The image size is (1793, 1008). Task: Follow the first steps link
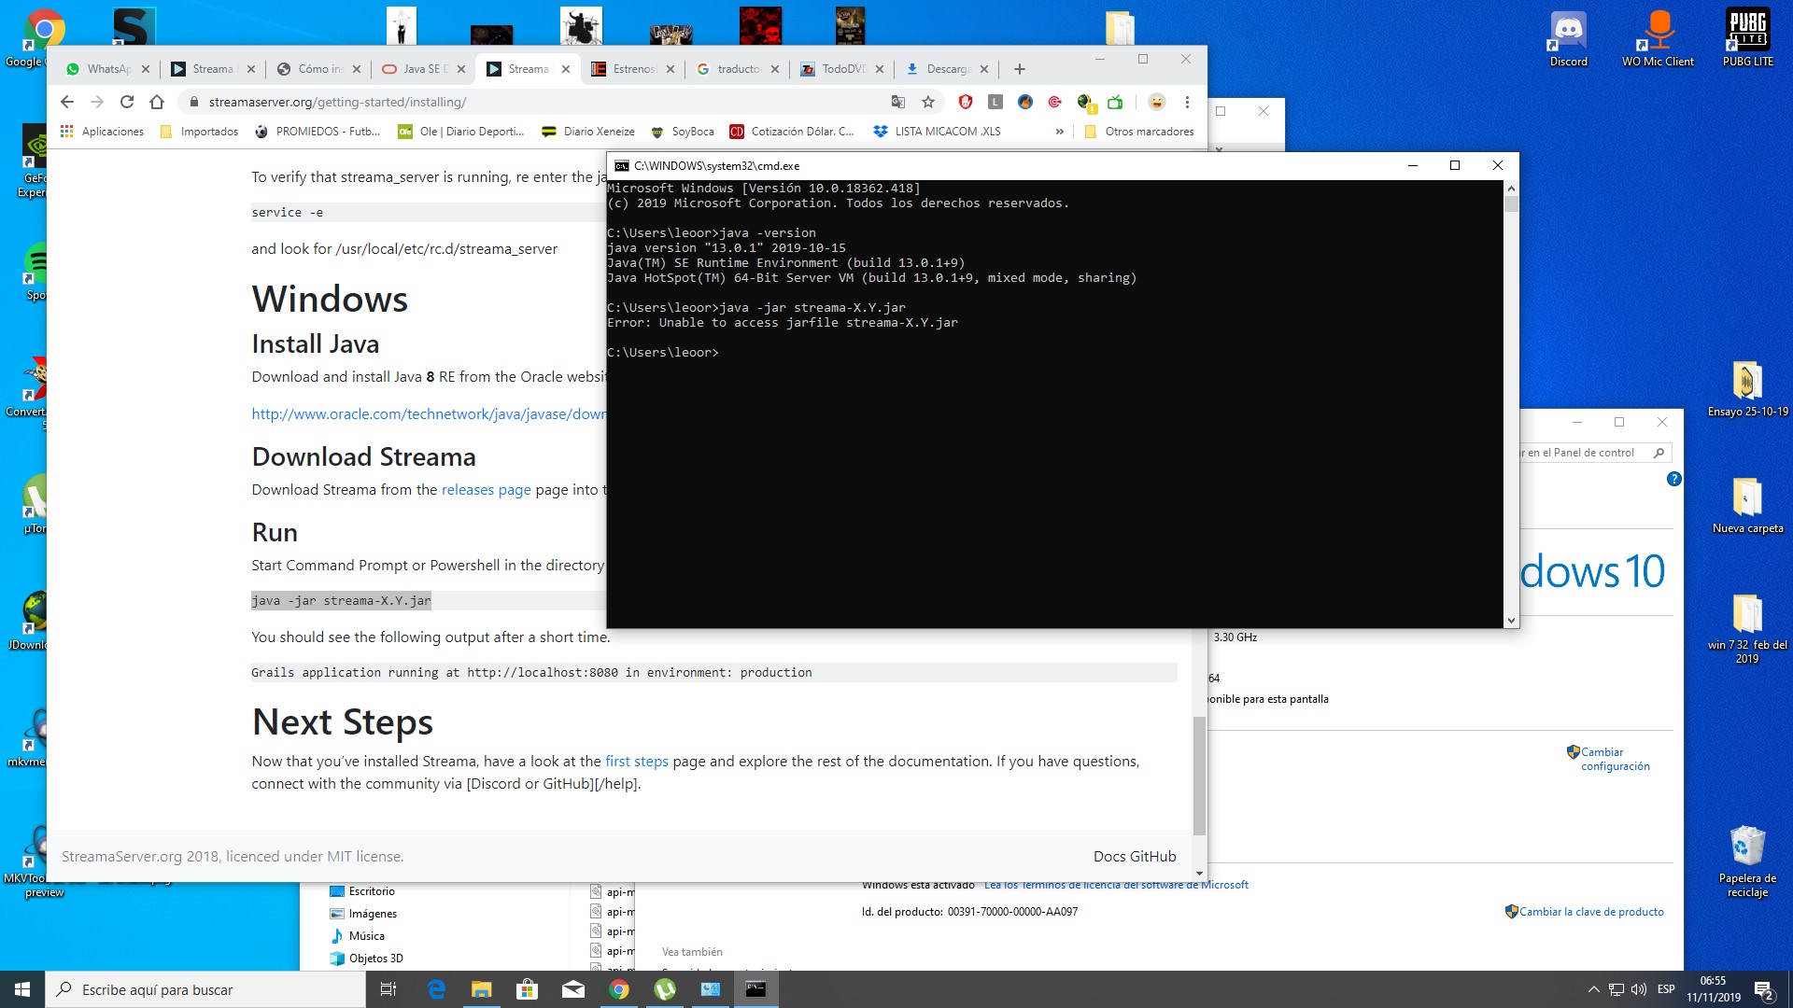635,761
